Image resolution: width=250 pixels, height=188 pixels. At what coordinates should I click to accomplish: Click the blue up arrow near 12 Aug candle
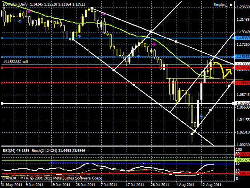coord(201,117)
